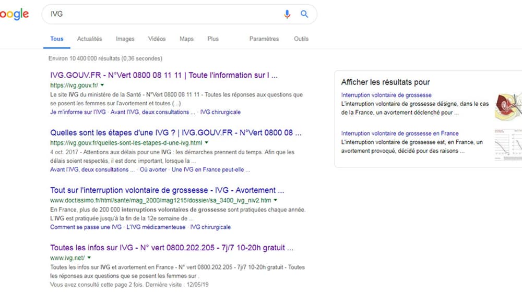Click the chart thumbnail beside 'en France' entry
The height and width of the screenshot is (293, 522).
tap(508, 145)
